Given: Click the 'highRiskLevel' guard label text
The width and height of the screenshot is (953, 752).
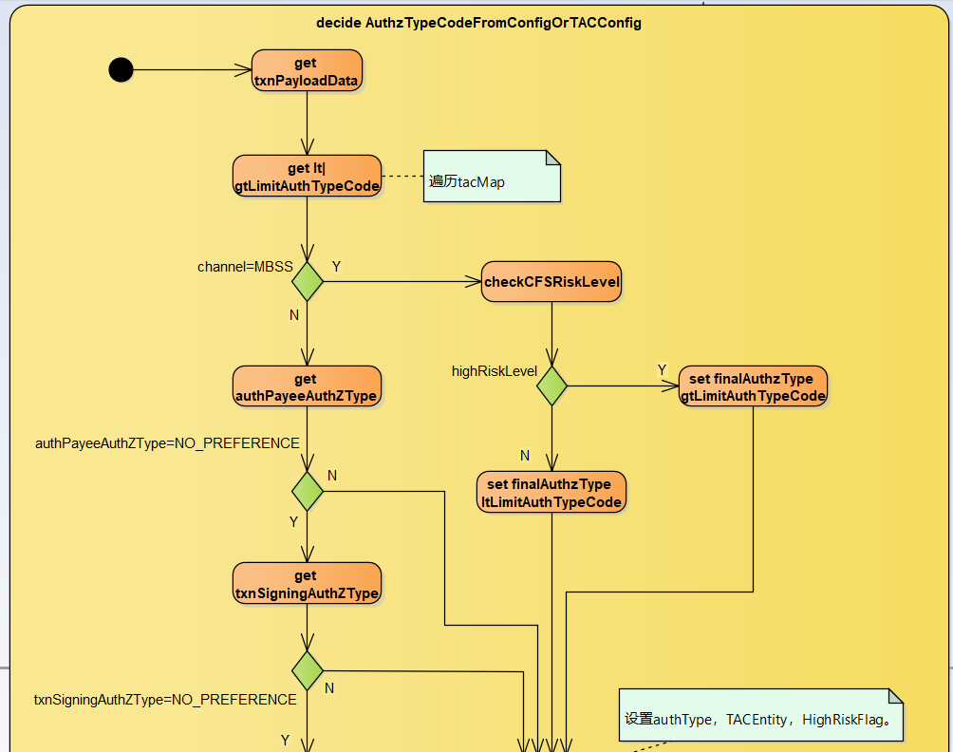Looking at the screenshot, I should click(494, 371).
